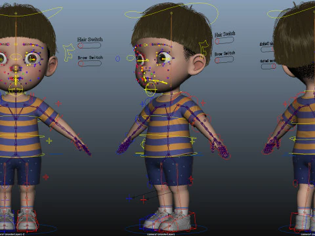The width and height of the screenshot is (315, 236).
Task: Click the 'Brow Switch' label in front view
Action: [x=91, y=58]
